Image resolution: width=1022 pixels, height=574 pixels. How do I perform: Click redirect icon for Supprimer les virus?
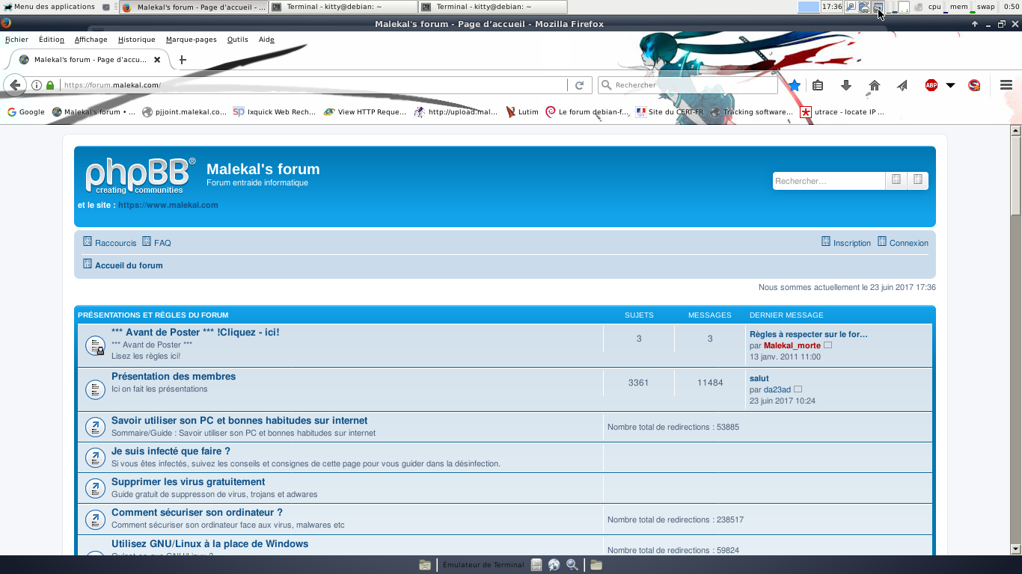coord(95,488)
